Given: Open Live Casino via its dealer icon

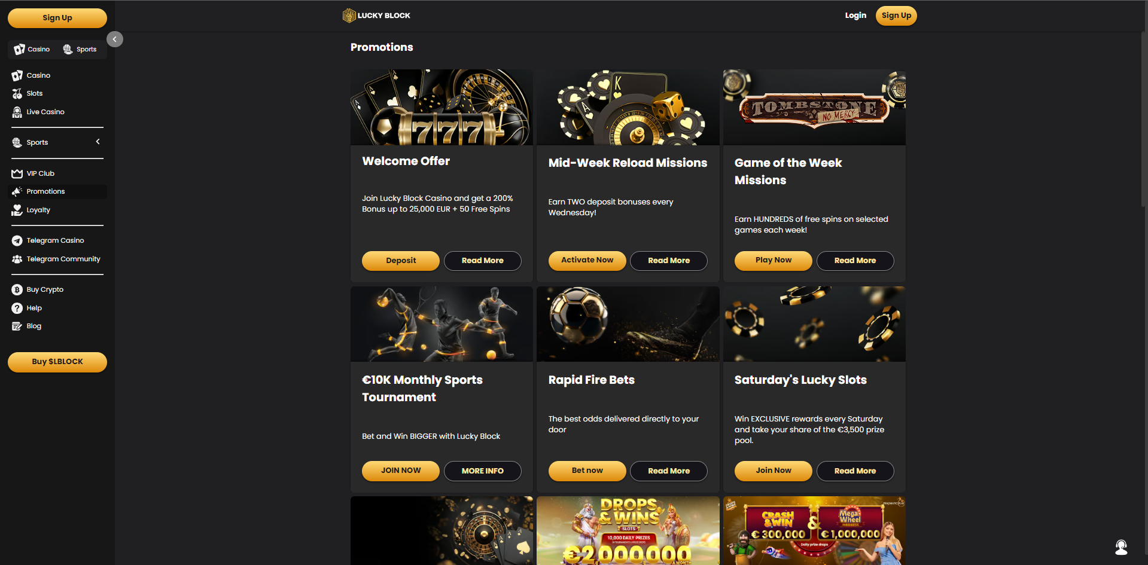Looking at the screenshot, I should click(17, 112).
